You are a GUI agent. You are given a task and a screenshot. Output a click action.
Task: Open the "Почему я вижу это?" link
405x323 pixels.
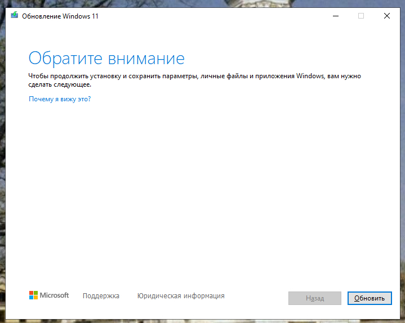60,99
